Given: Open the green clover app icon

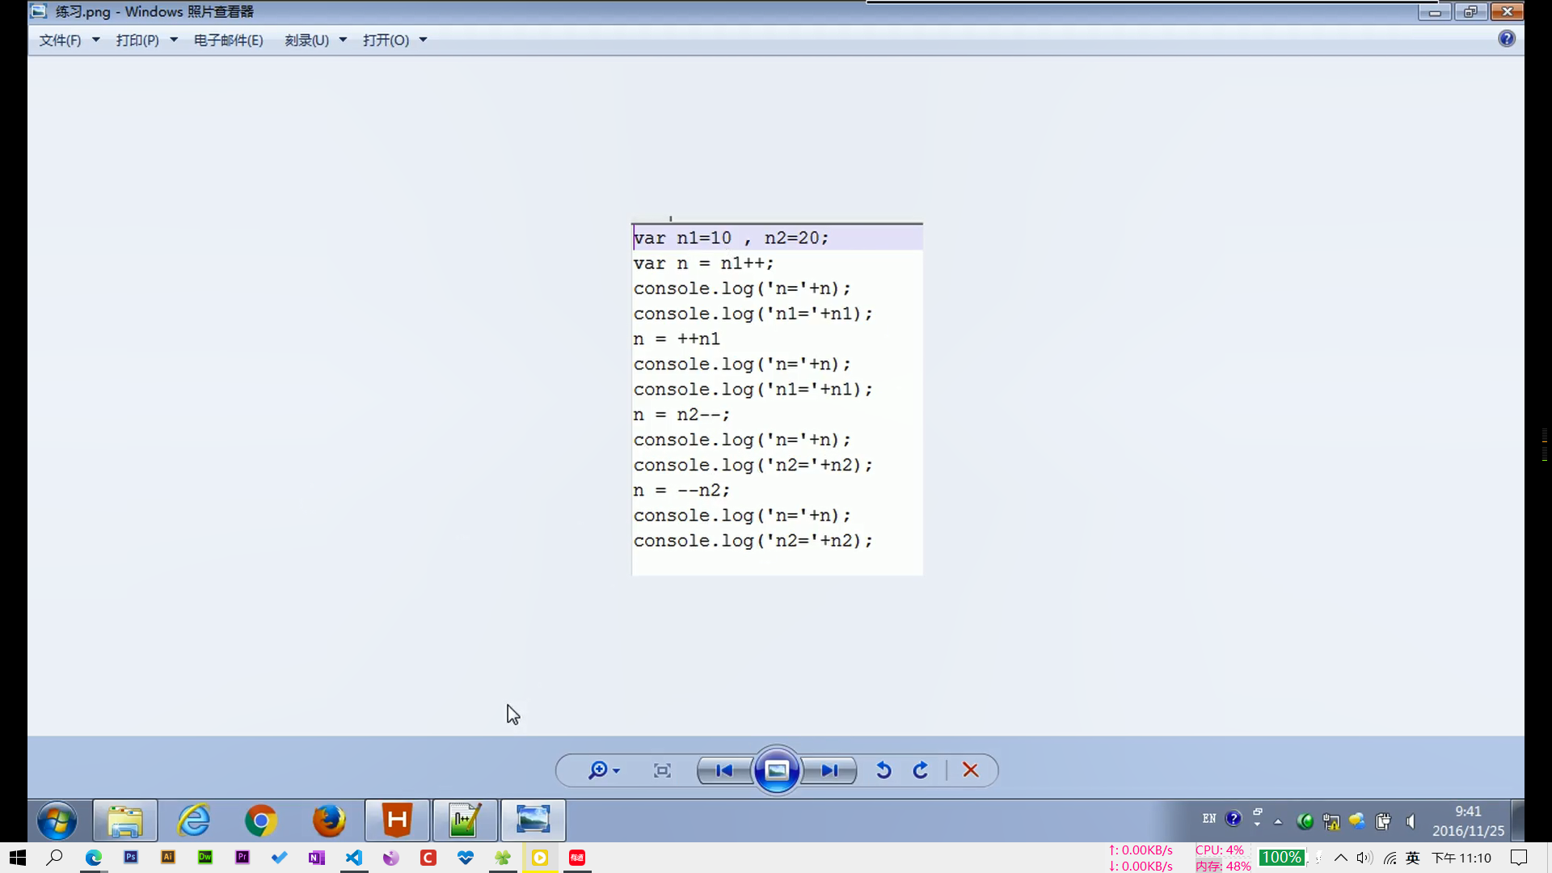Looking at the screenshot, I should coord(503,858).
